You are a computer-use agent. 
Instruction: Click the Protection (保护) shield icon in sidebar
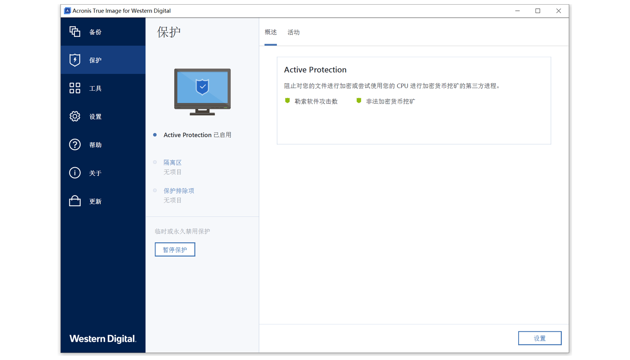[75, 60]
